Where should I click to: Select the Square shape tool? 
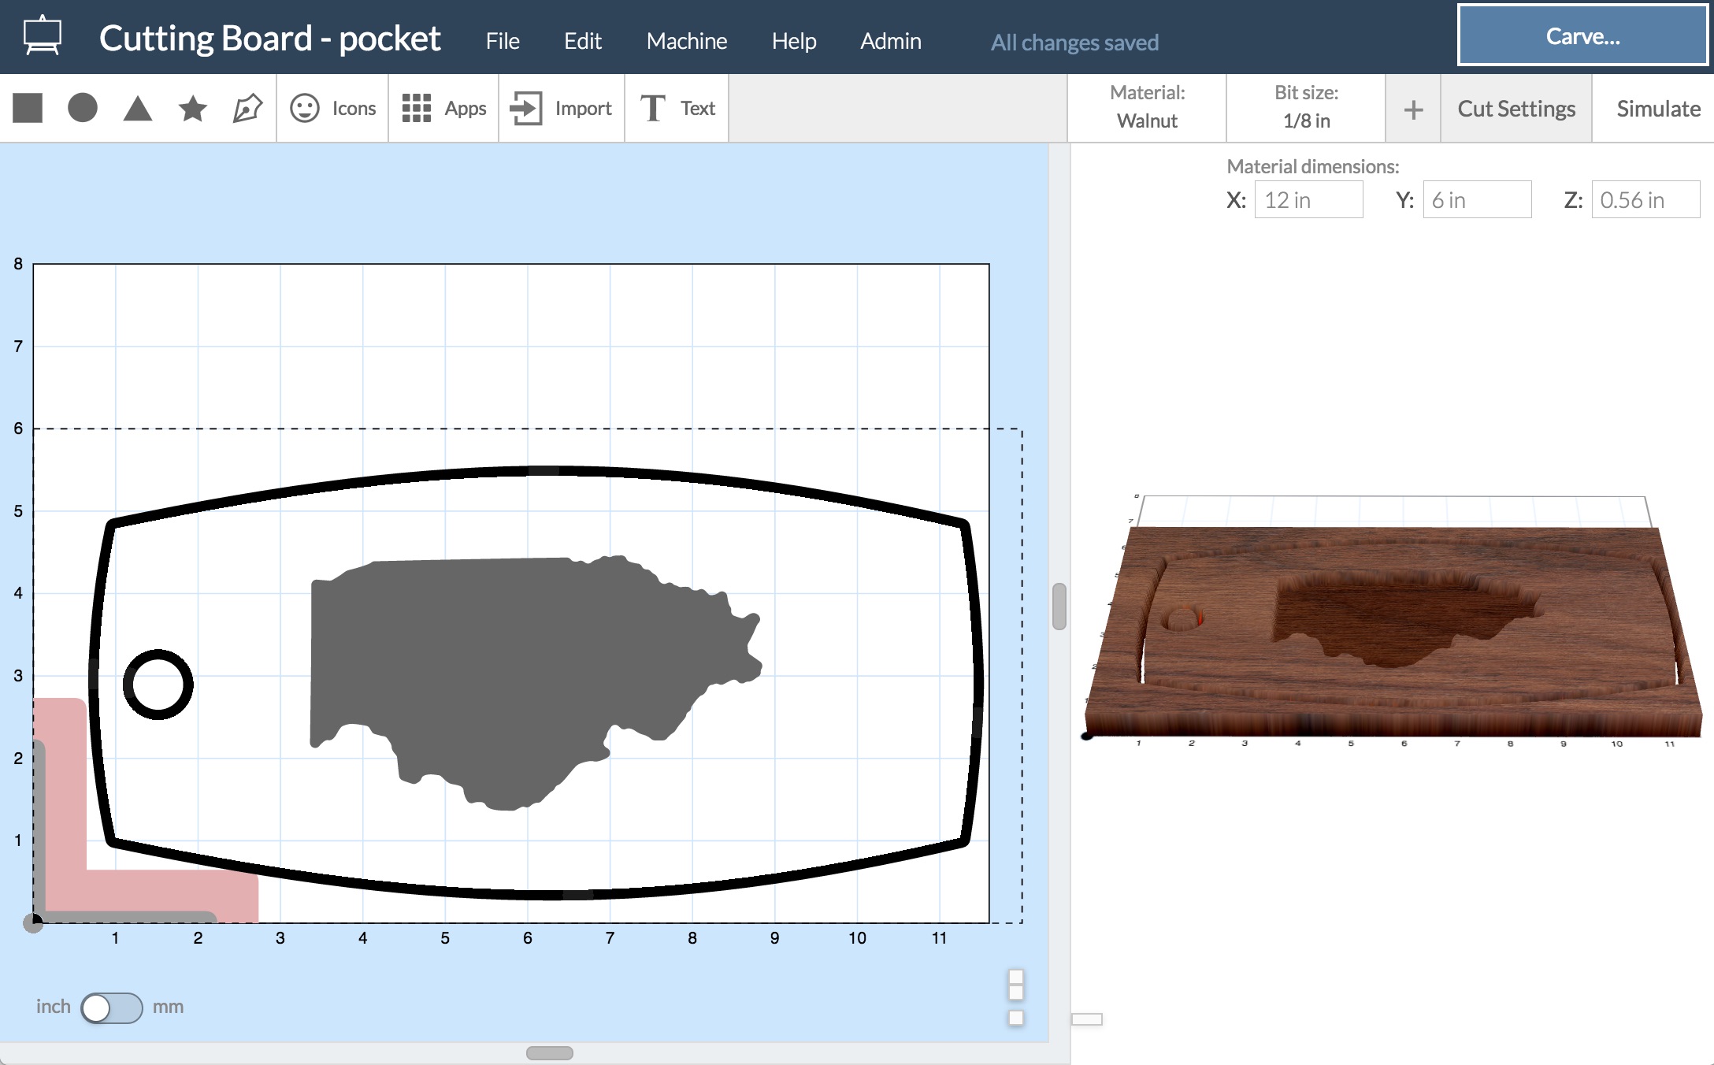tap(28, 108)
